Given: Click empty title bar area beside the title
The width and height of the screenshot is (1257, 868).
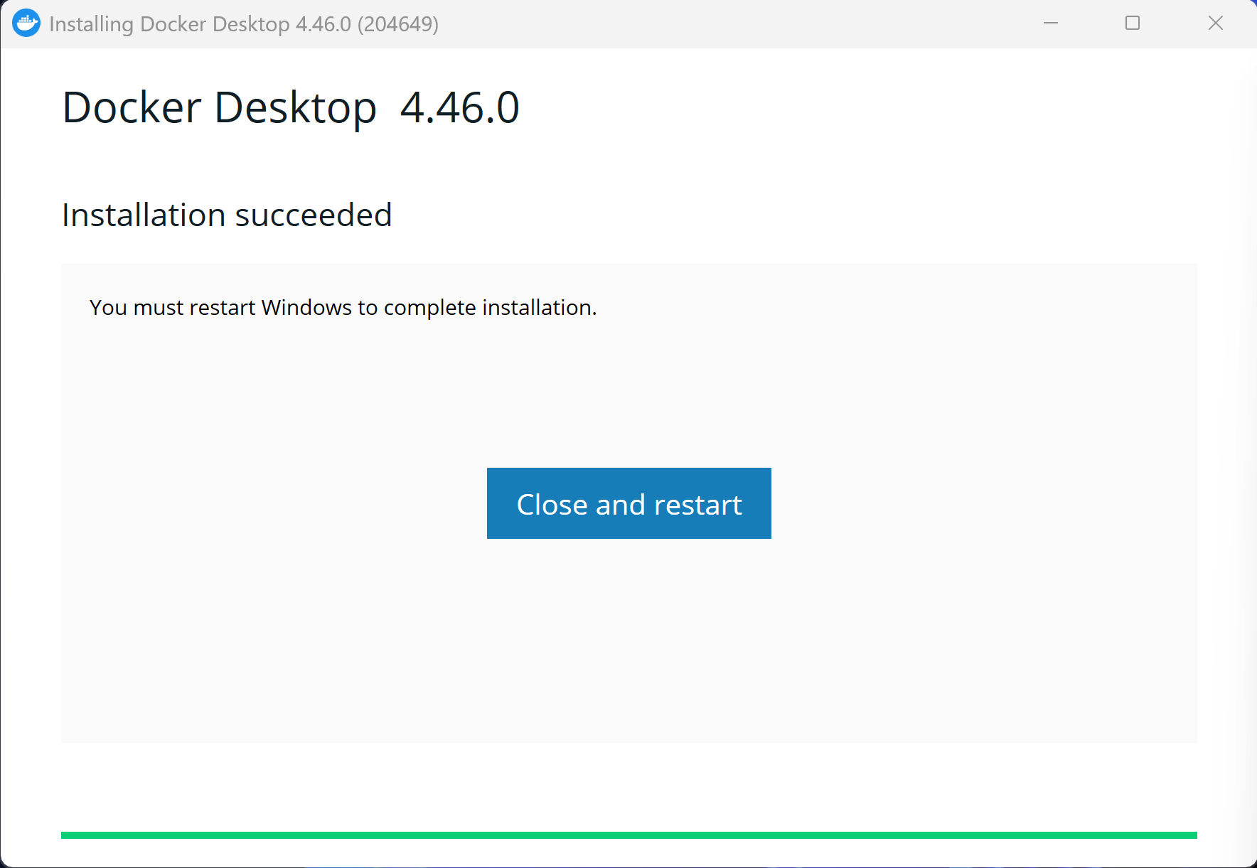Looking at the screenshot, I should pos(711,24).
